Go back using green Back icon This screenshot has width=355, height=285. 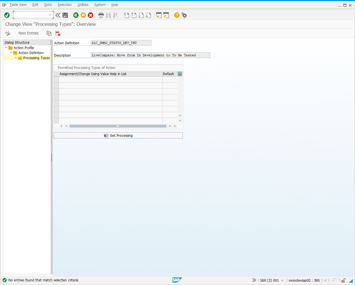(76, 15)
